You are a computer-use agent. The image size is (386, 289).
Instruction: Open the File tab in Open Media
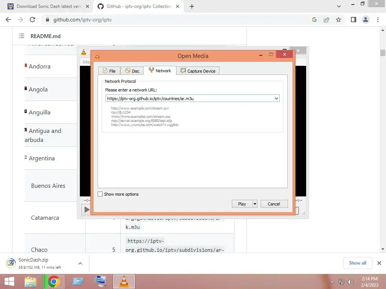click(109, 71)
